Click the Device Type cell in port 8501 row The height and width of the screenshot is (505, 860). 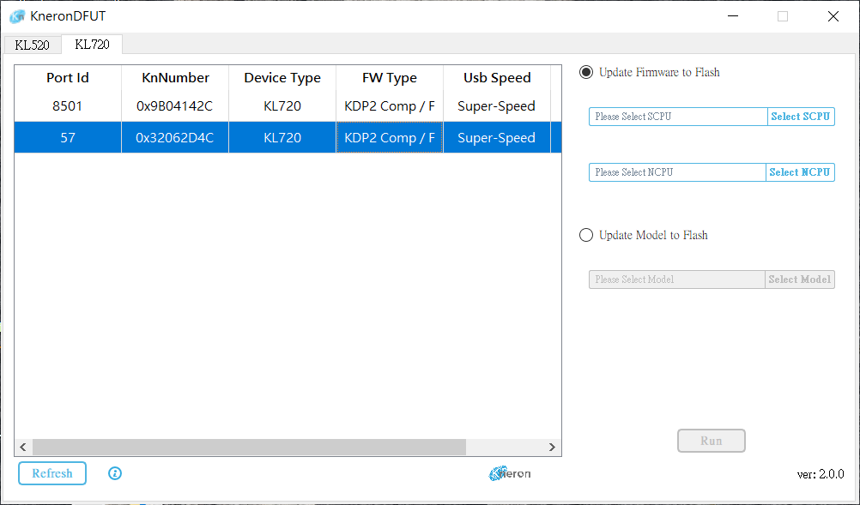coord(282,106)
